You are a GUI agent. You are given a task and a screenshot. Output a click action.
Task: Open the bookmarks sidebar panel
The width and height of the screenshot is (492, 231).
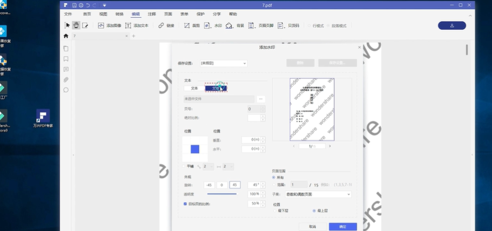[x=66, y=59]
